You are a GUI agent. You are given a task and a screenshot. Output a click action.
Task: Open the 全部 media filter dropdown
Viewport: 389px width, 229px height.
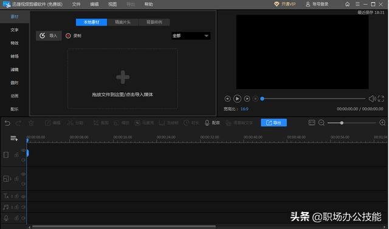tap(191, 36)
